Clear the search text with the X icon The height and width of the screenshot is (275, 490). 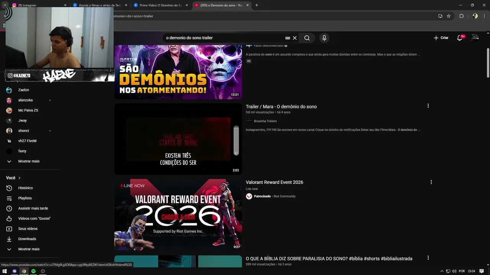coord(295,38)
